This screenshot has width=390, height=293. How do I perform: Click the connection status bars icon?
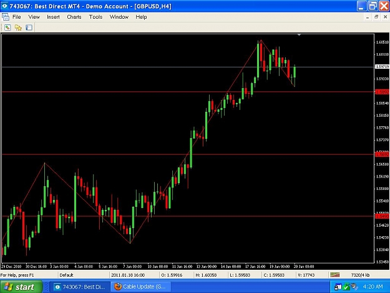335,275
